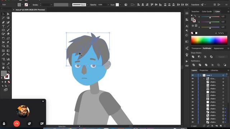
Task: Open the Color panel flyout menu
Action: pos(228,11)
